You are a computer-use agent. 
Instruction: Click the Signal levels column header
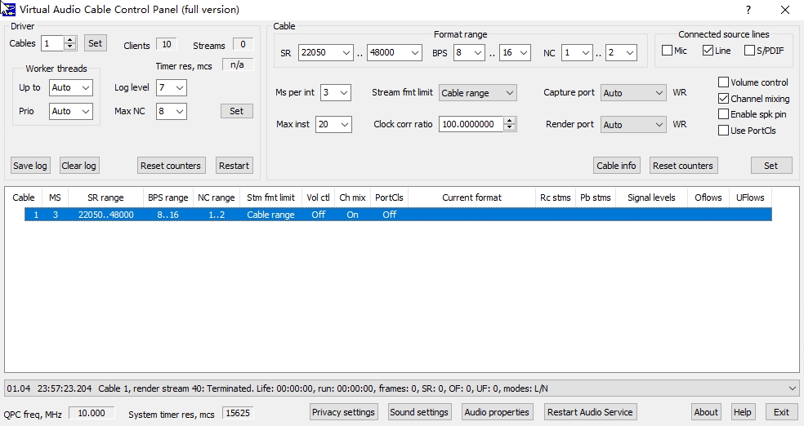(x=650, y=197)
